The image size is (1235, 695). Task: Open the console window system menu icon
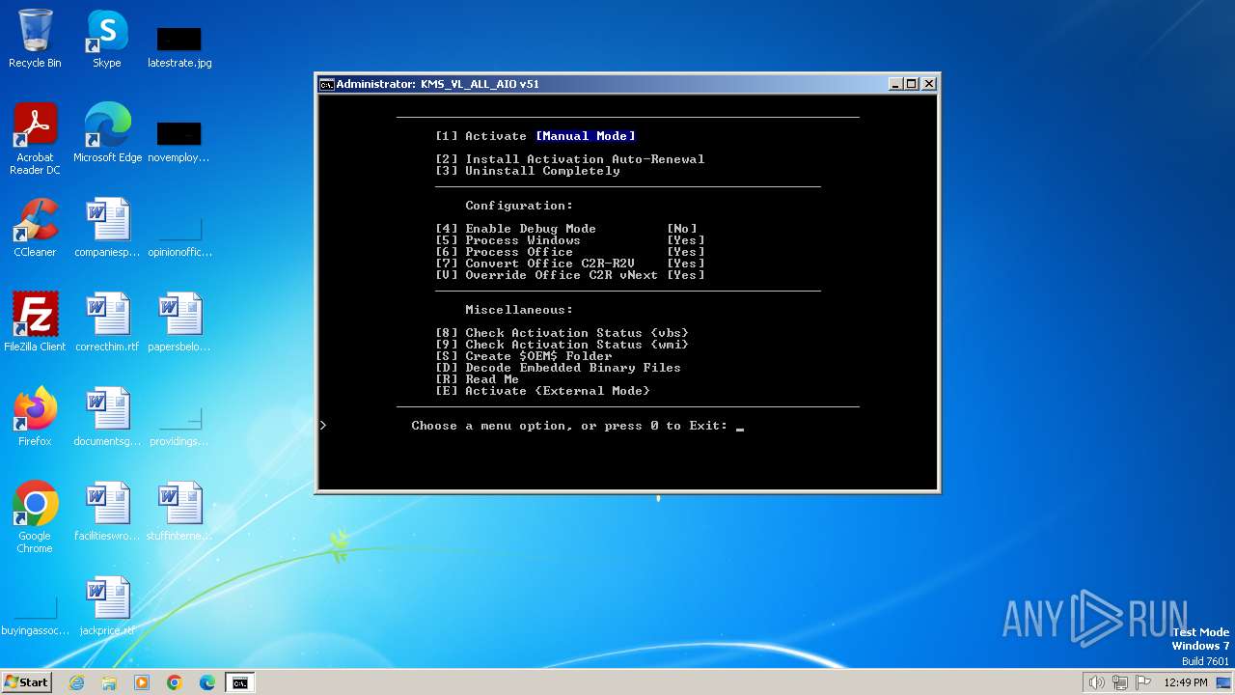[x=327, y=84]
